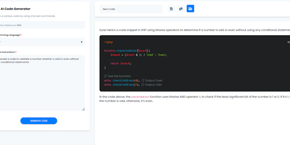
Task: Click the // Test the function comment
Action: pos(118,76)
